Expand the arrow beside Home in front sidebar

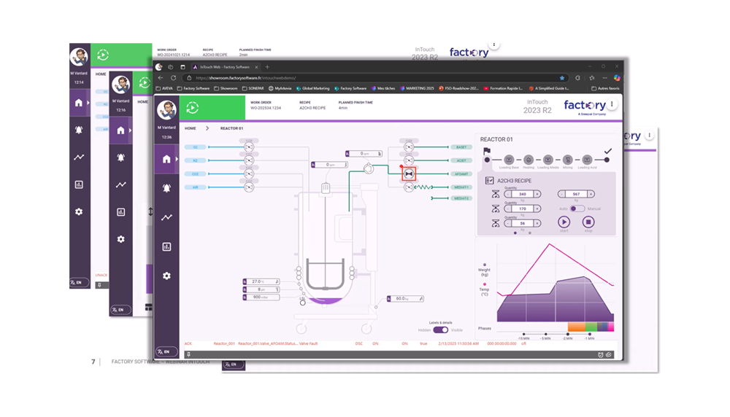point(177,159)
